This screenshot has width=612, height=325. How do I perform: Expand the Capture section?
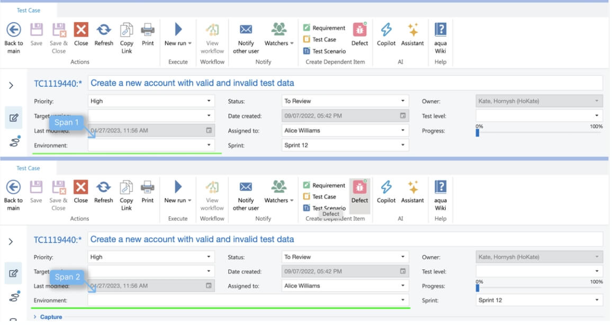[49, 317]
